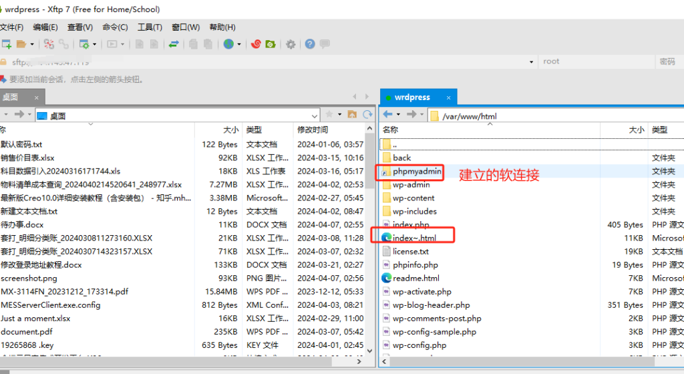Image resolution: width=684 pixels, height=374 pixels.
Task: Open the 文件(F) menu
Action: [12, 27]
